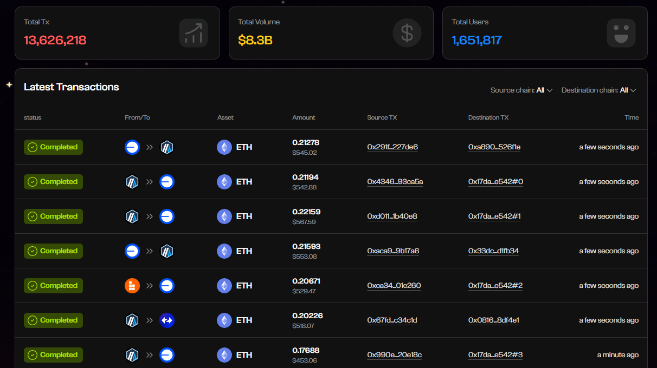Screen dimensions: 657x368
Task: Click destination chain icon in 0xd011...1b40e8 row
Action: (167, 216)
